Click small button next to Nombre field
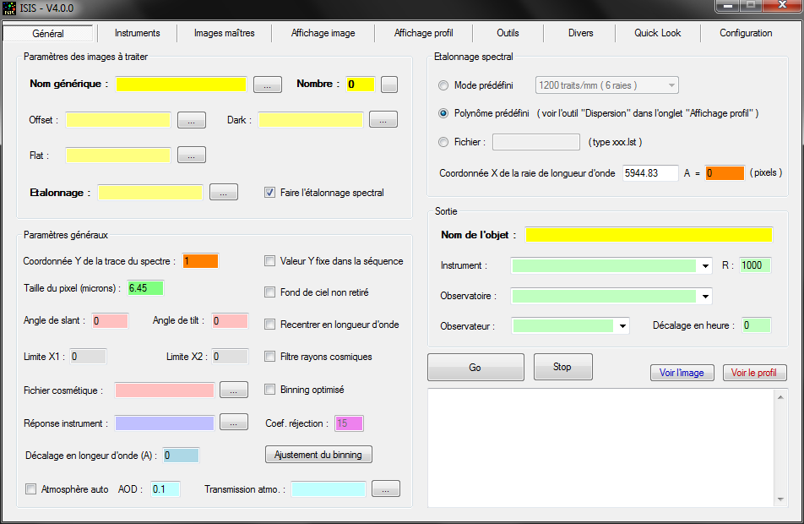 pos(388,85)
